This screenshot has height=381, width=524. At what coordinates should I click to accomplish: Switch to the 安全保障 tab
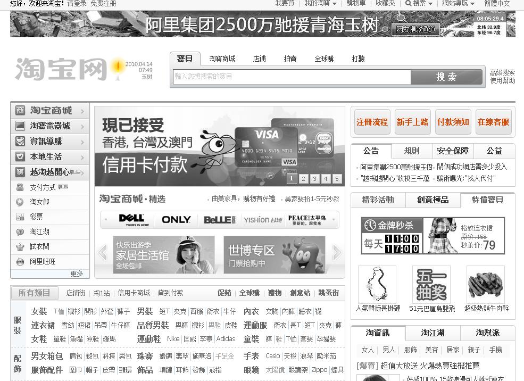[x=453, y=151]
